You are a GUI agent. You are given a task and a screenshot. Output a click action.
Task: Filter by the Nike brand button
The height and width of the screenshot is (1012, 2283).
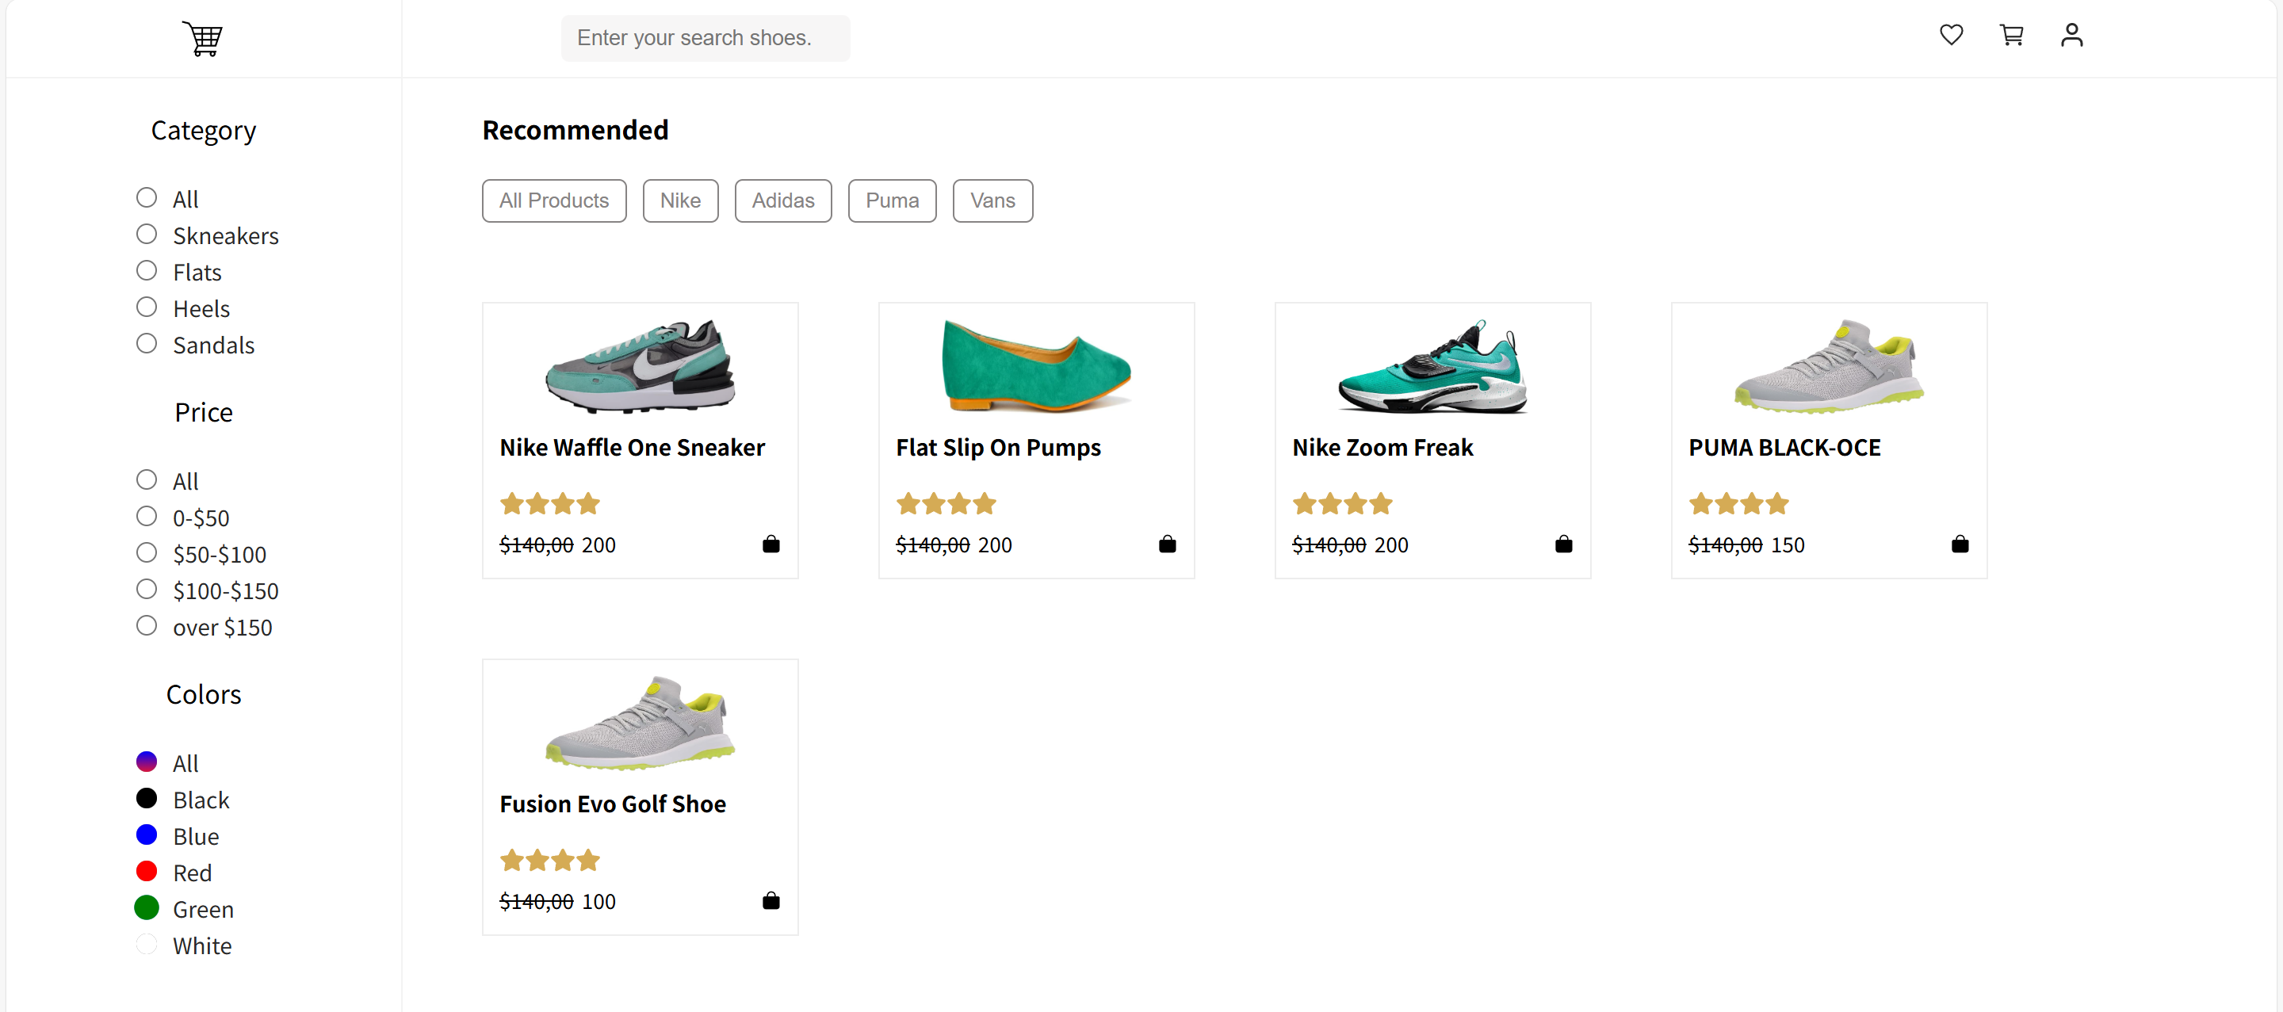(680, 201)
